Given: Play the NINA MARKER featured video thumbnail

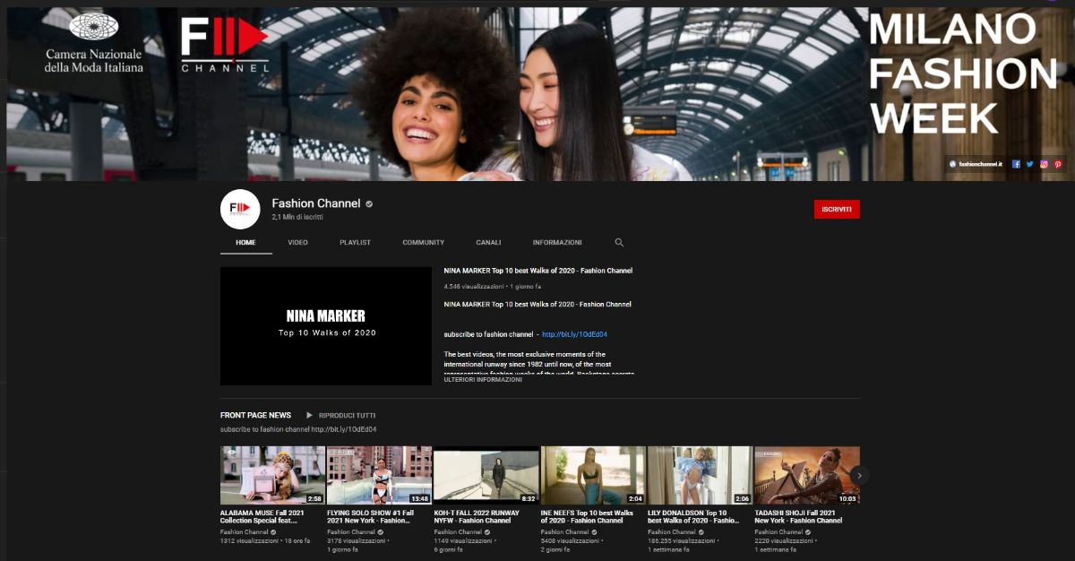Looking at the screenshot, I should [x=326, y=326].
